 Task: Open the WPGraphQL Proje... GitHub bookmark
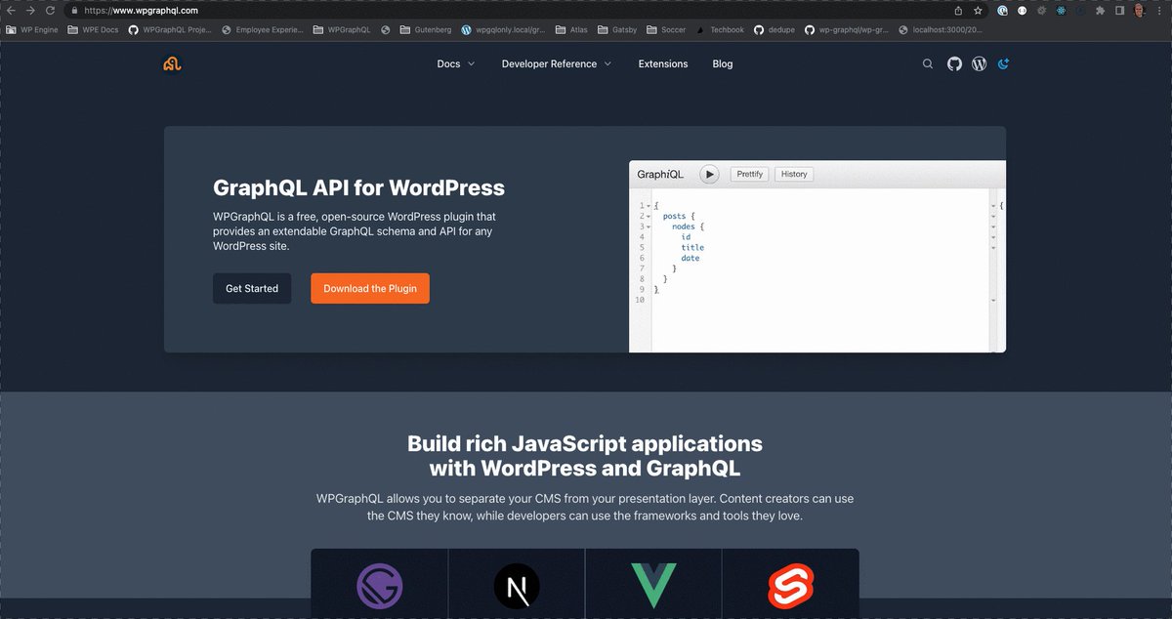coord(170,29)
